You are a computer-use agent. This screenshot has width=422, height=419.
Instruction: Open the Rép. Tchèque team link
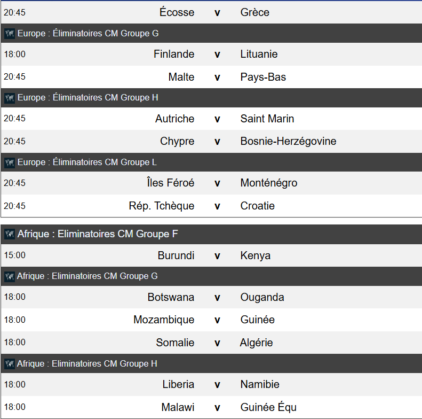point(162,206)
